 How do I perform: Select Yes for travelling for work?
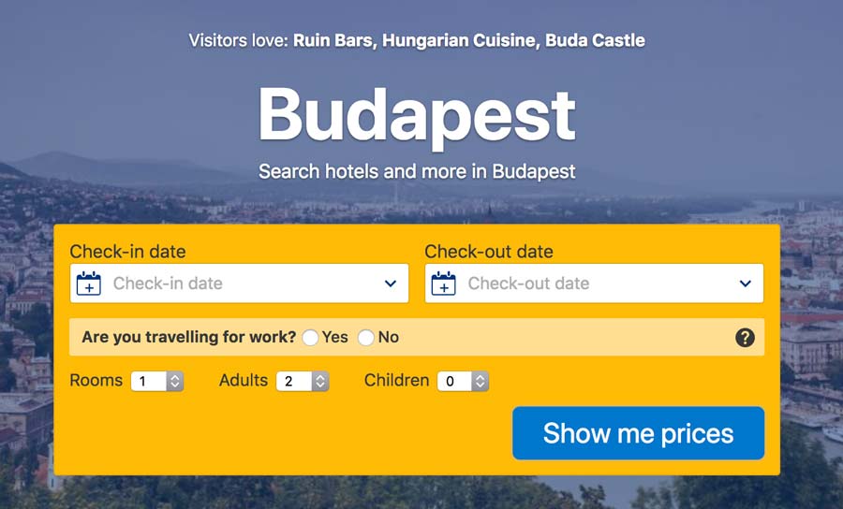point(310,338)
